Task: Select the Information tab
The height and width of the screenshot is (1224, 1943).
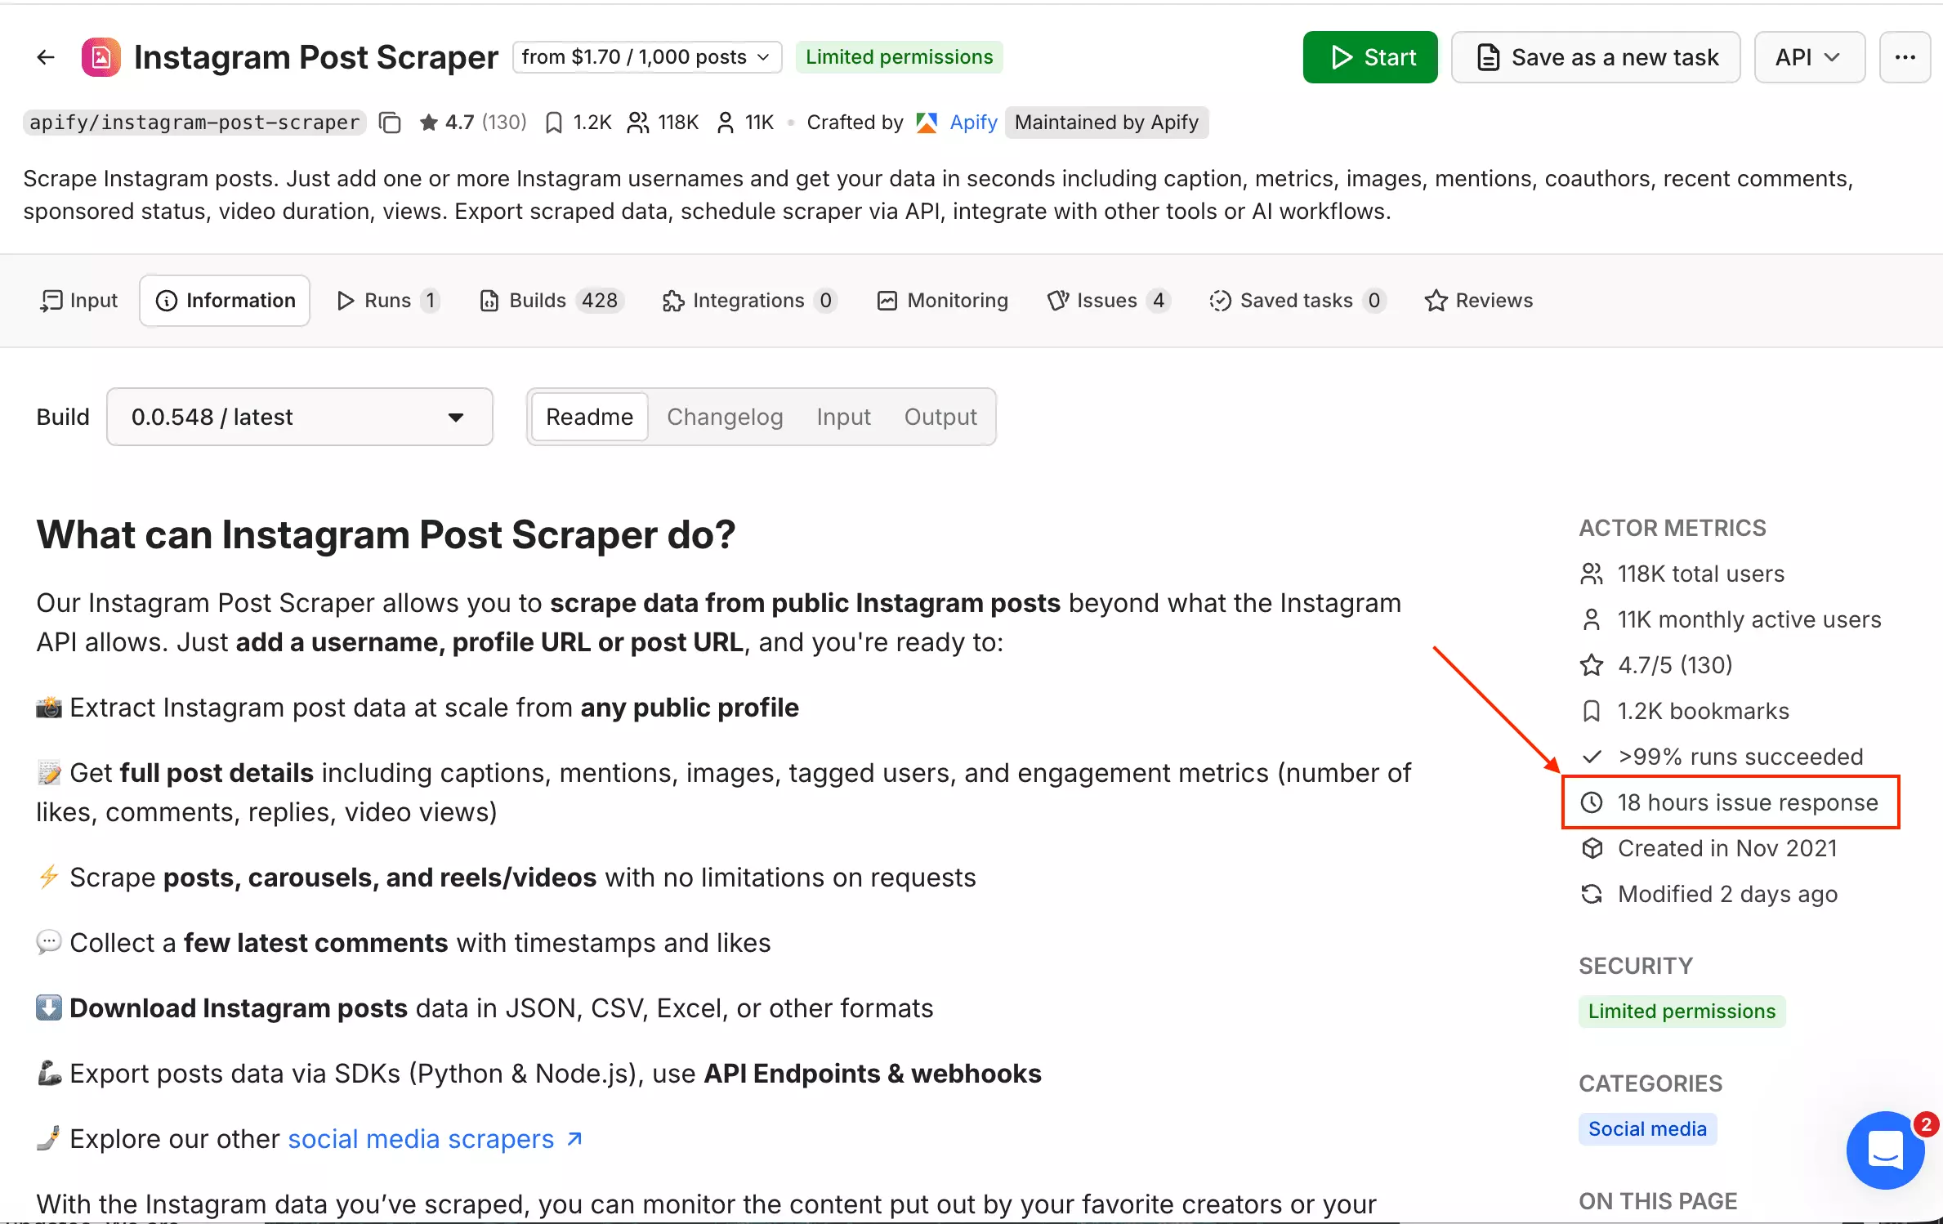Action: click(x=225, y=301)
